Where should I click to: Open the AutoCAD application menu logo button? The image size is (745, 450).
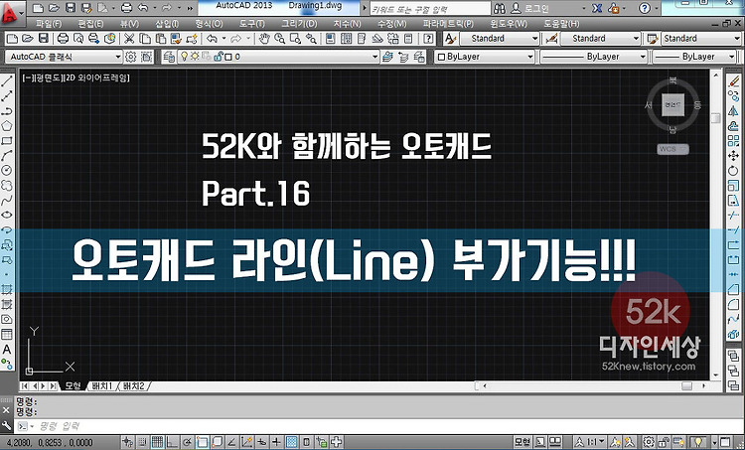[x=11, y=13]
